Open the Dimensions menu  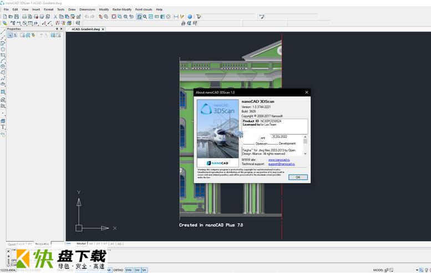click(x=88, y=9)
